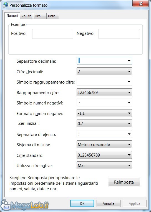Expand Utilizza cifre native dropdown
Viewport: 151px width, 212px height.
(x=104, y=165)
